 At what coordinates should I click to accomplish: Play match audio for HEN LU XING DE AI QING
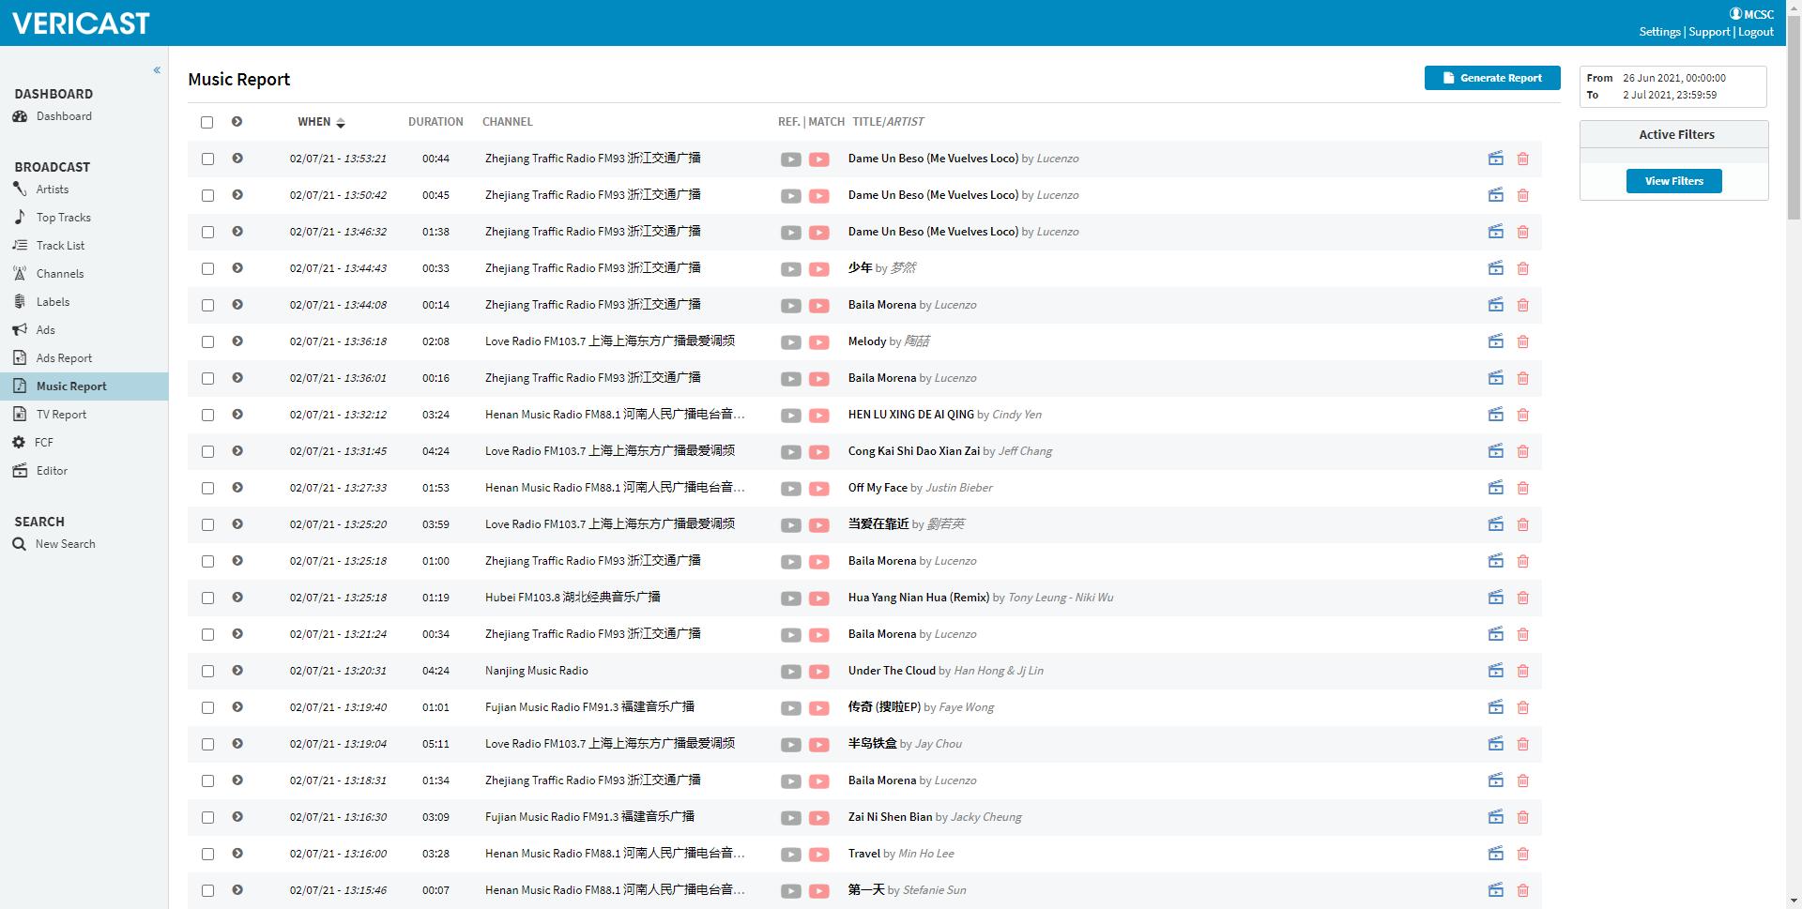point(819,416)
